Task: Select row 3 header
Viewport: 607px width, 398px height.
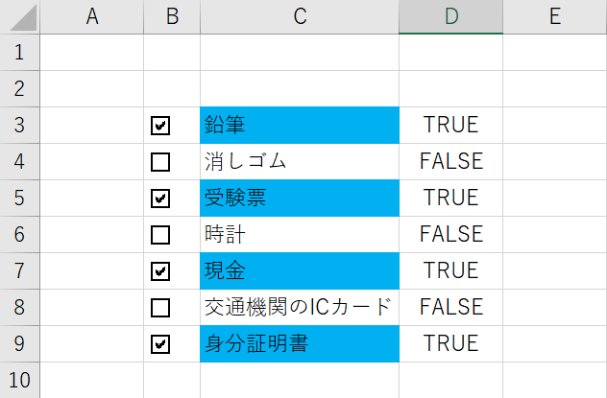Action: click(19, 126)
